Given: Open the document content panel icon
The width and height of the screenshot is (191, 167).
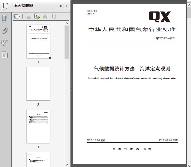Looking at the screenshot, I should (5, 55).
